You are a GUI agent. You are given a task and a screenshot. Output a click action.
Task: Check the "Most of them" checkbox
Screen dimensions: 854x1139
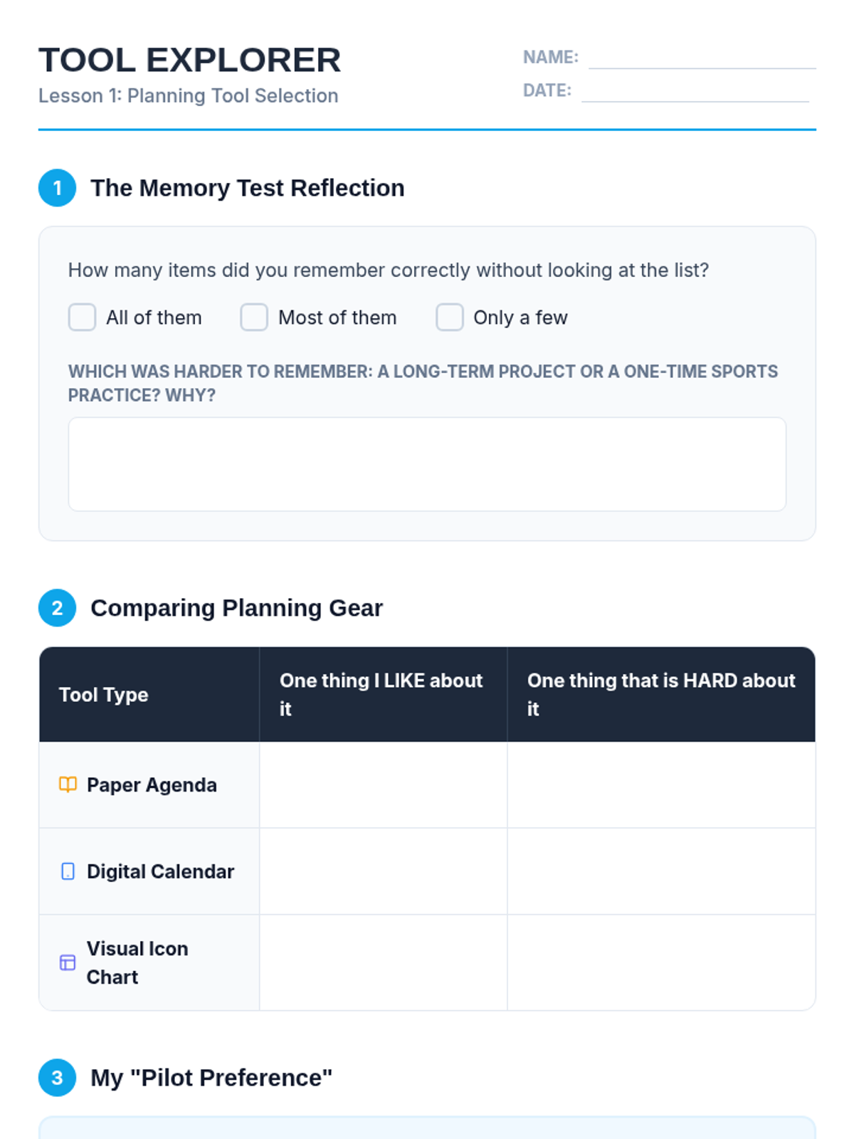click(254, 317)
